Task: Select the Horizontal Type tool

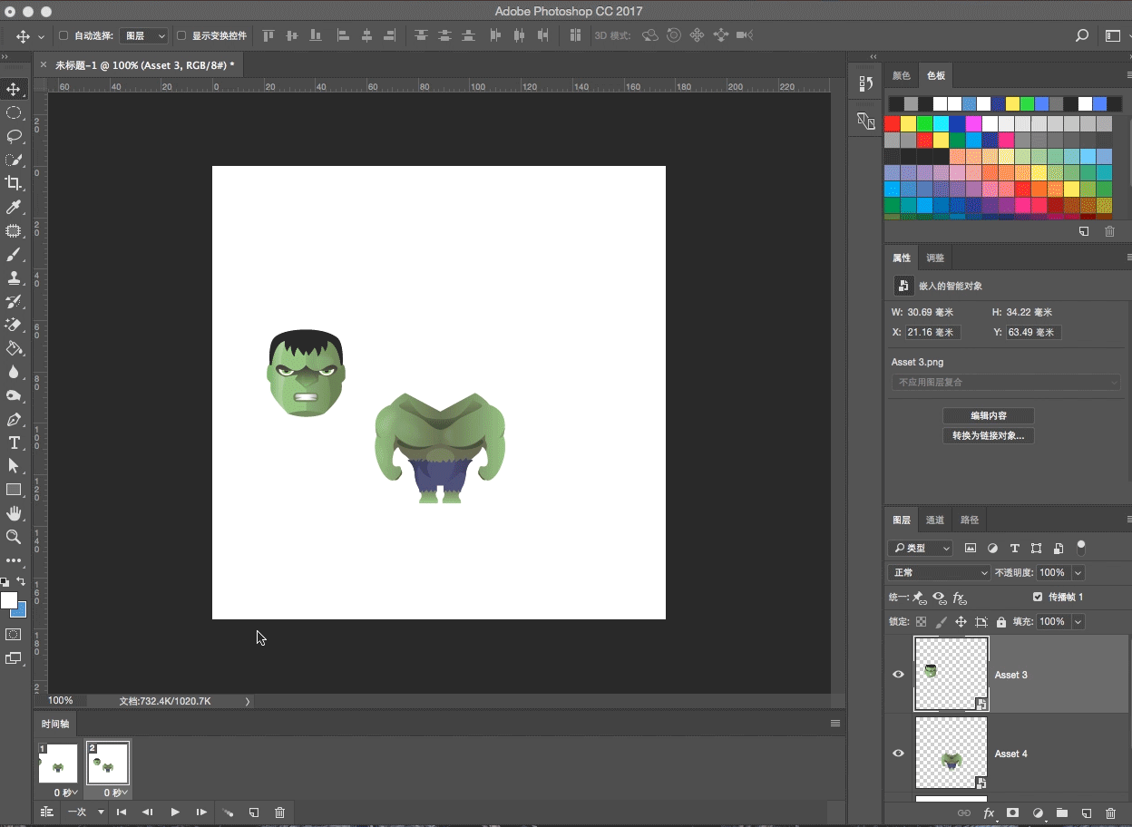Action: coord(14,443)
